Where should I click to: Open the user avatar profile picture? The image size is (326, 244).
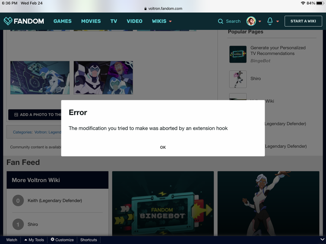[251, 21]
